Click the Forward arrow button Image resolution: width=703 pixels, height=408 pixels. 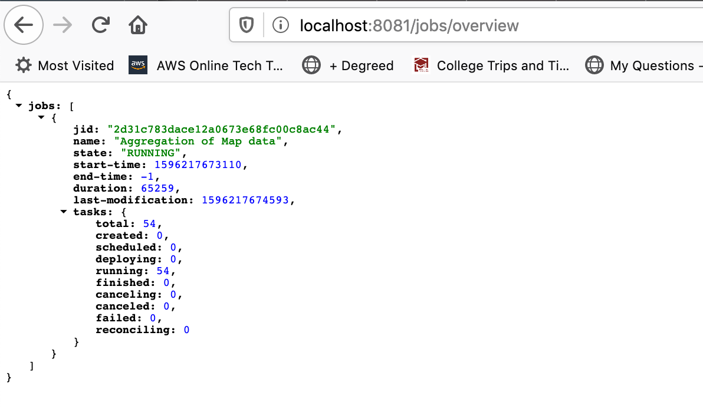62,25
